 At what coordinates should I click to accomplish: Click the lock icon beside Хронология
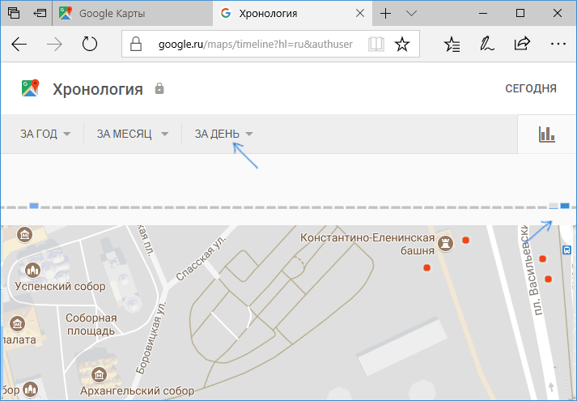click(x=159, y=89)
